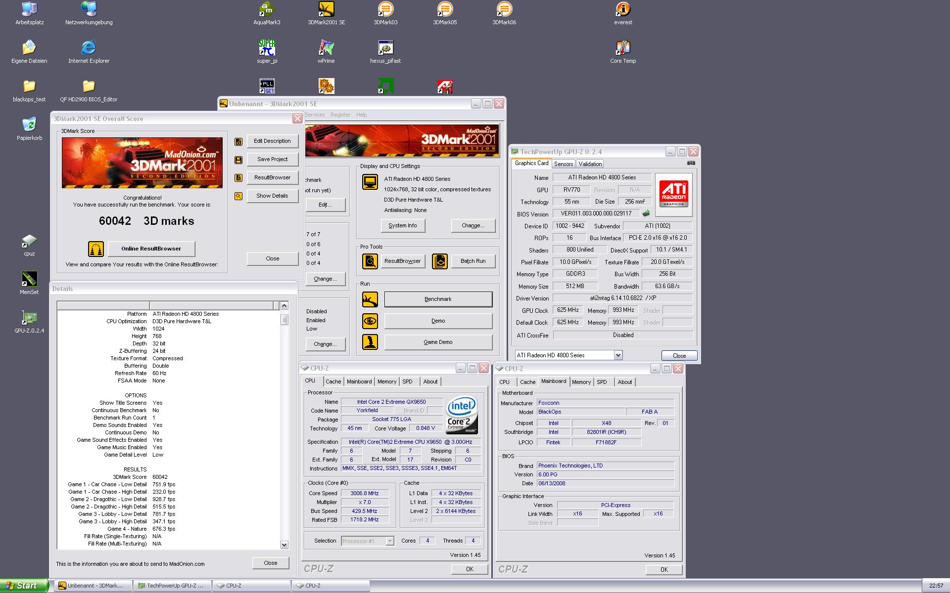
Task: Open the 3DMark05 desktop shortcut
Action: click(x=445, y=13)
